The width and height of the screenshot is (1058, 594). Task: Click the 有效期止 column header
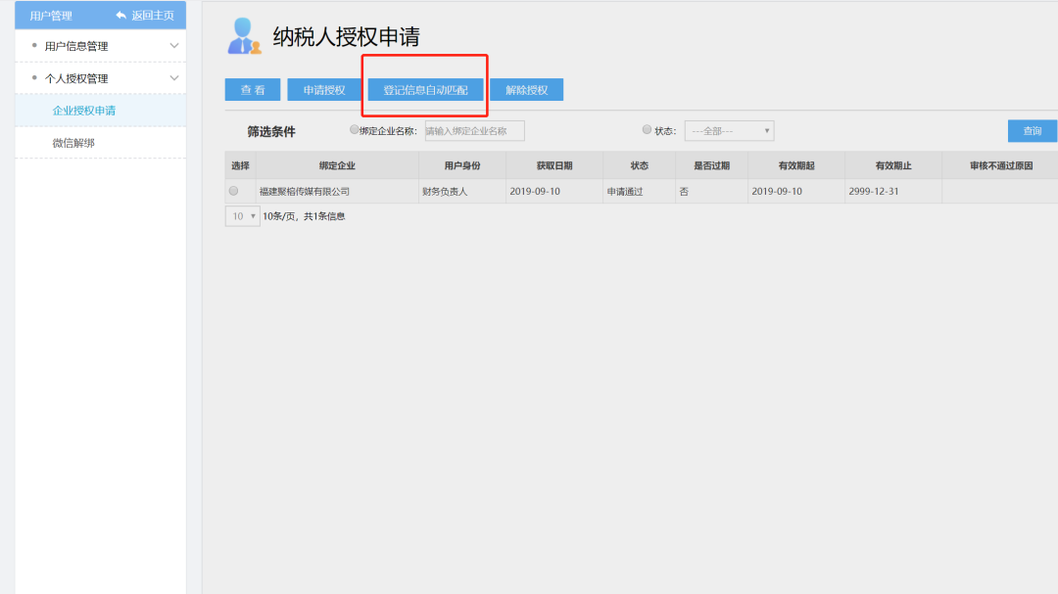[892, 165]
